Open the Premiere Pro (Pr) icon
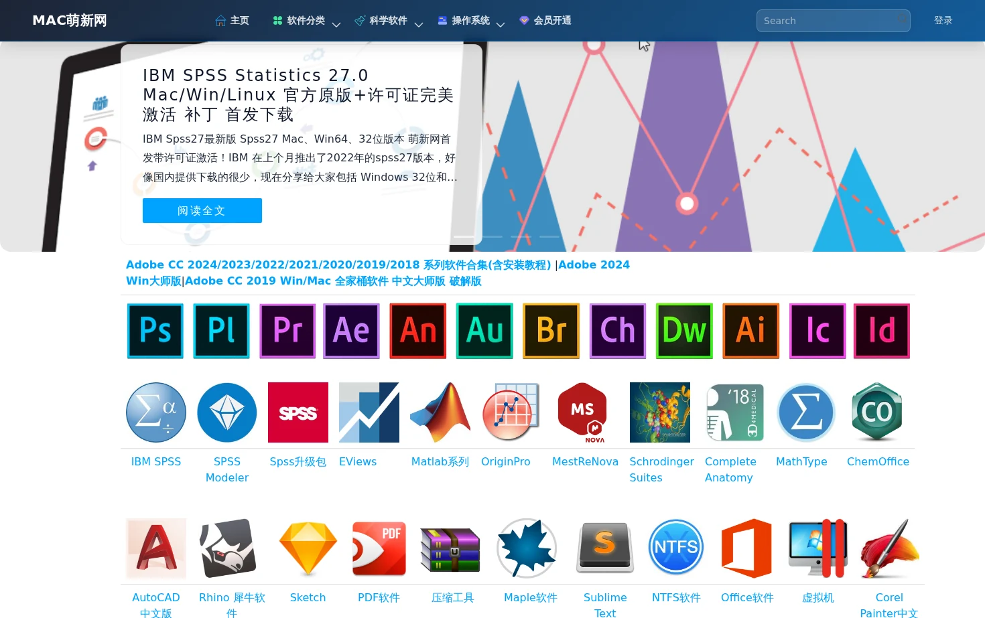This screenshot has height=618, width=985. [287, 331]
